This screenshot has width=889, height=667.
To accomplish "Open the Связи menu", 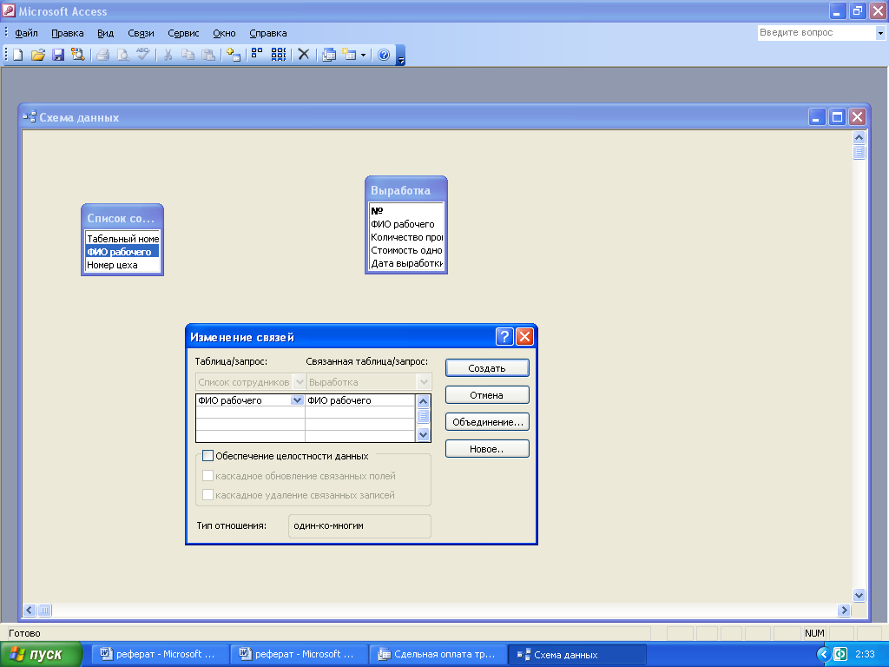I will tap(141, 33).
